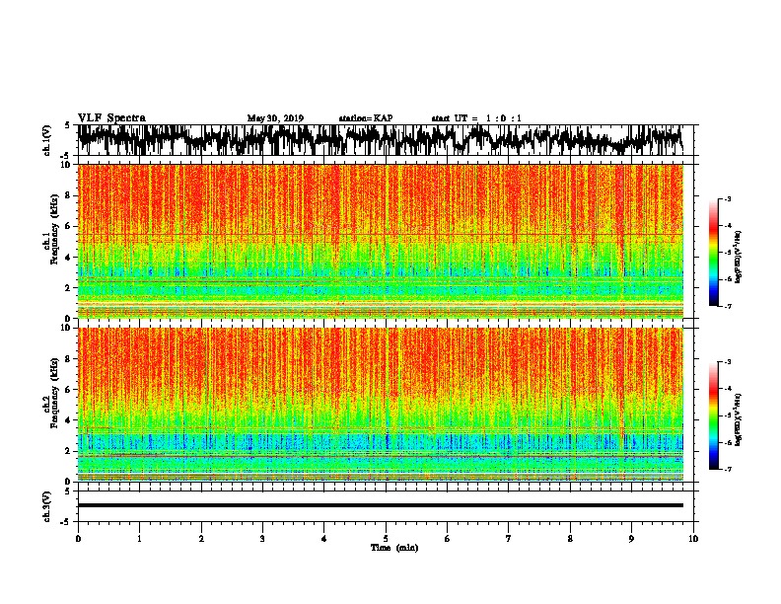Image resolution: width=781 pixels, height=604 pixels.
Task: Click the ch.2 frequency tick '8'
Action: click(69, 359)
